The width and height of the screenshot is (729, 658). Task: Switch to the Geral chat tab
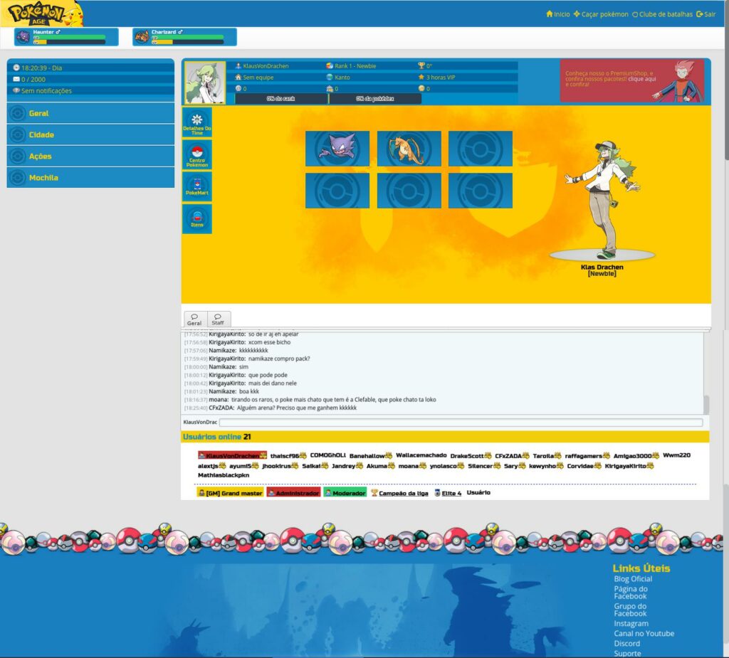(194, 319)
